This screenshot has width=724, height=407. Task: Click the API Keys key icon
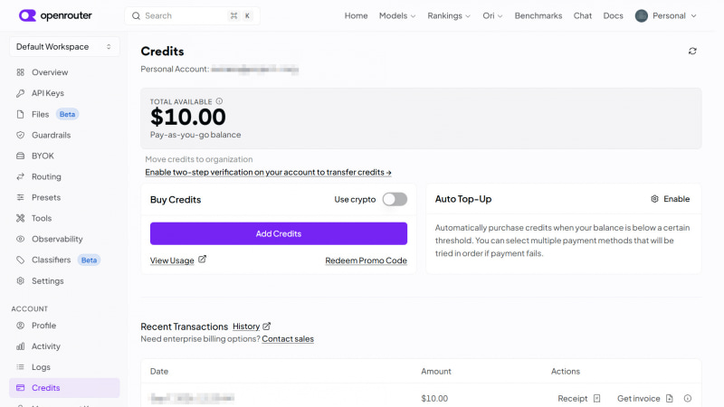pos(20,93)
